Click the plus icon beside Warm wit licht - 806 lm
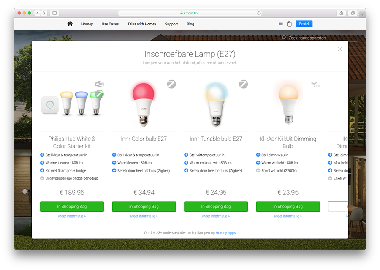The image size is (380, 270). click(x=258, y=163)
